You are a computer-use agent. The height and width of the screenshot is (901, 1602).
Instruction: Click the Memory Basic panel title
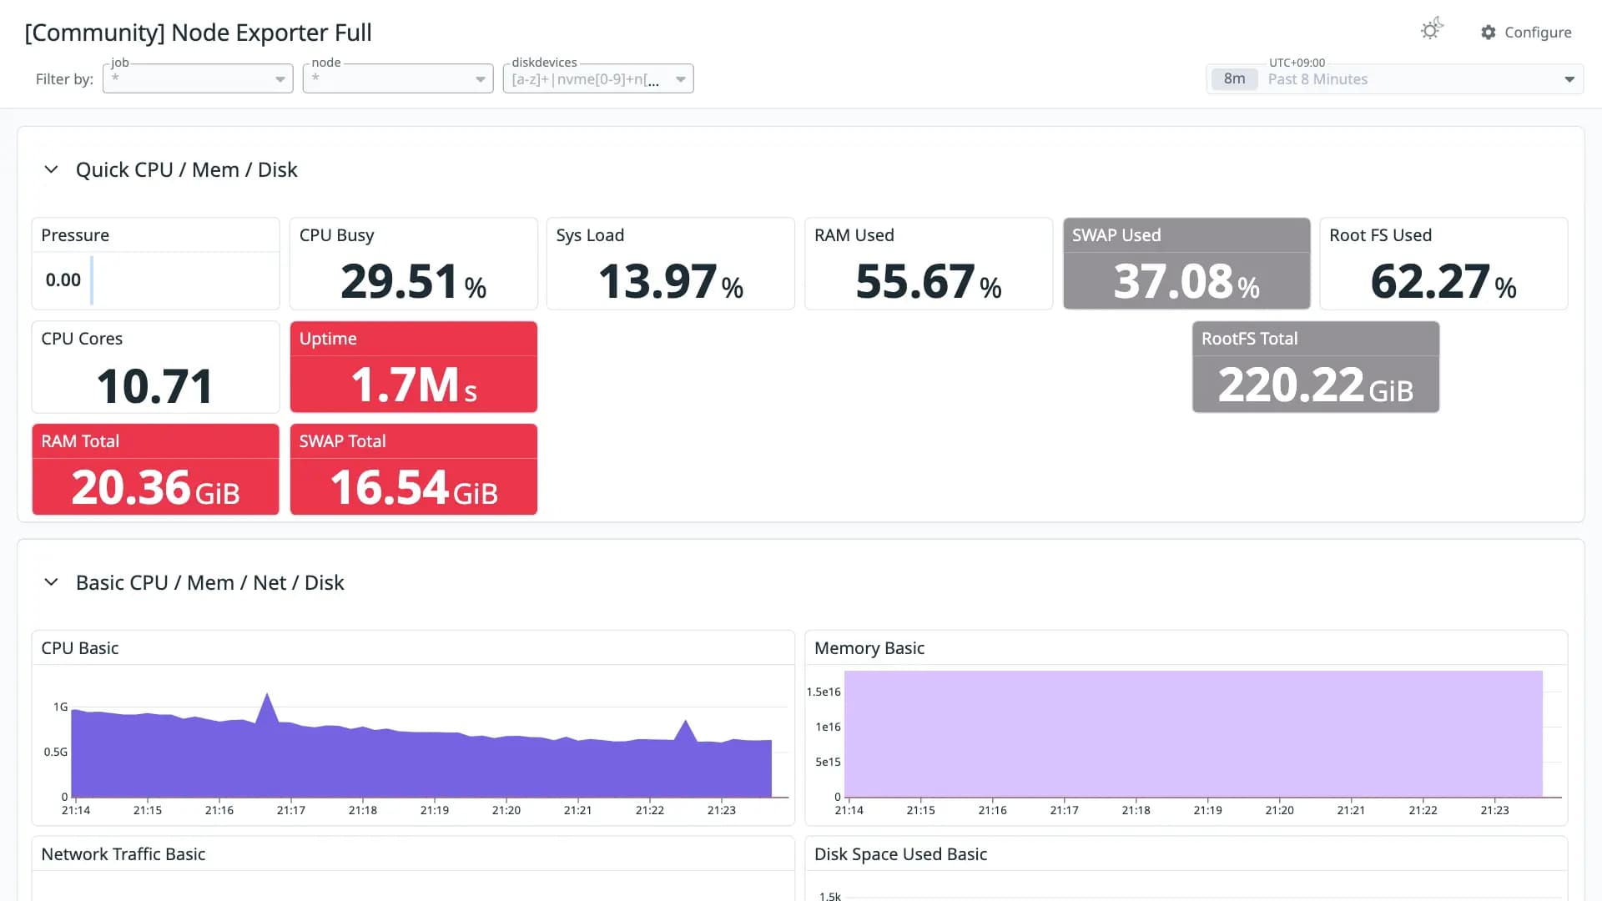(869, 648)
